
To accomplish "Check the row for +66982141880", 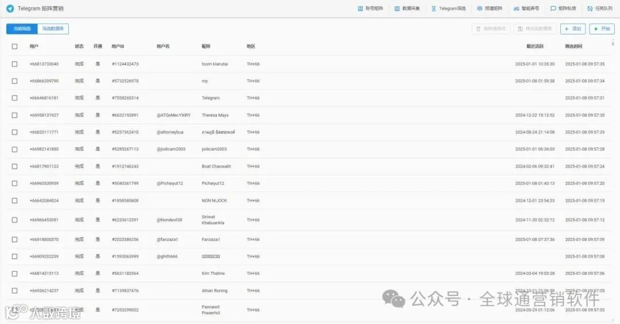I will [x=14, y=149].
